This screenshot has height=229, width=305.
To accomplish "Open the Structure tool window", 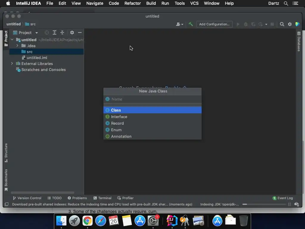I will 6,153.
